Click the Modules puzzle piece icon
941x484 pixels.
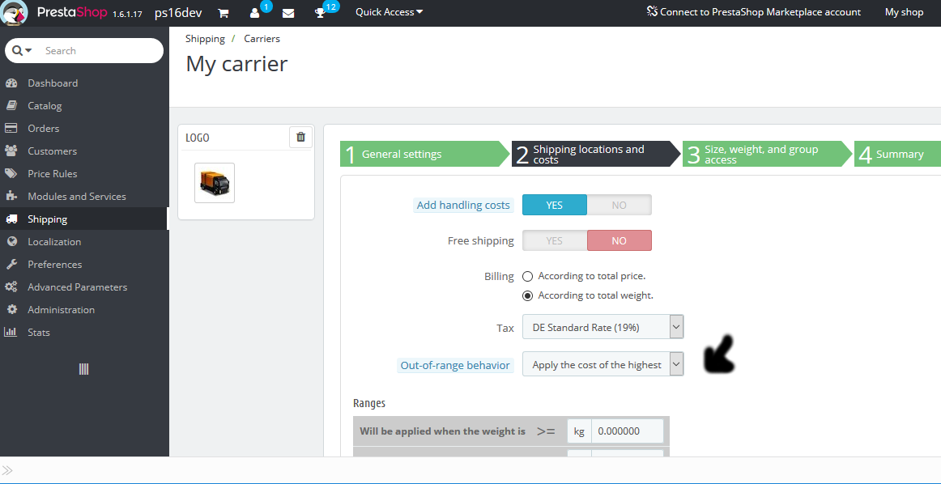11,196
